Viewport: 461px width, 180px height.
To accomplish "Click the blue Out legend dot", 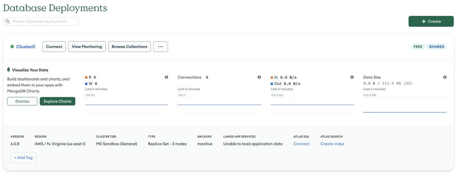I will pyautogui.click(x=272, y=83).
